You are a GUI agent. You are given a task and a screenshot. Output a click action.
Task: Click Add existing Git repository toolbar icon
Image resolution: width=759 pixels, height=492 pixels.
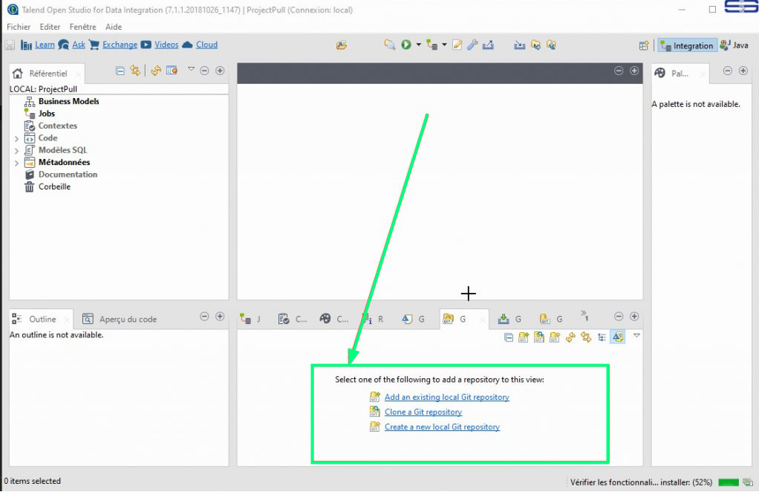click(524, 337)
